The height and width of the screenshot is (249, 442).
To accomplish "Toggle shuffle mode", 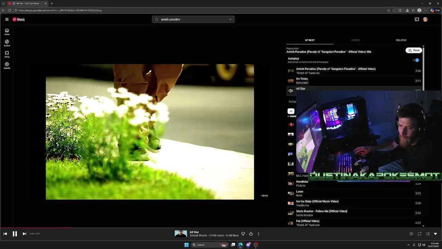I will coord(427,234).
